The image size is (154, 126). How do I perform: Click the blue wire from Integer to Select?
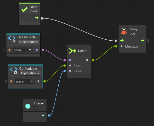pyautogui.click(x=57, y=93)
